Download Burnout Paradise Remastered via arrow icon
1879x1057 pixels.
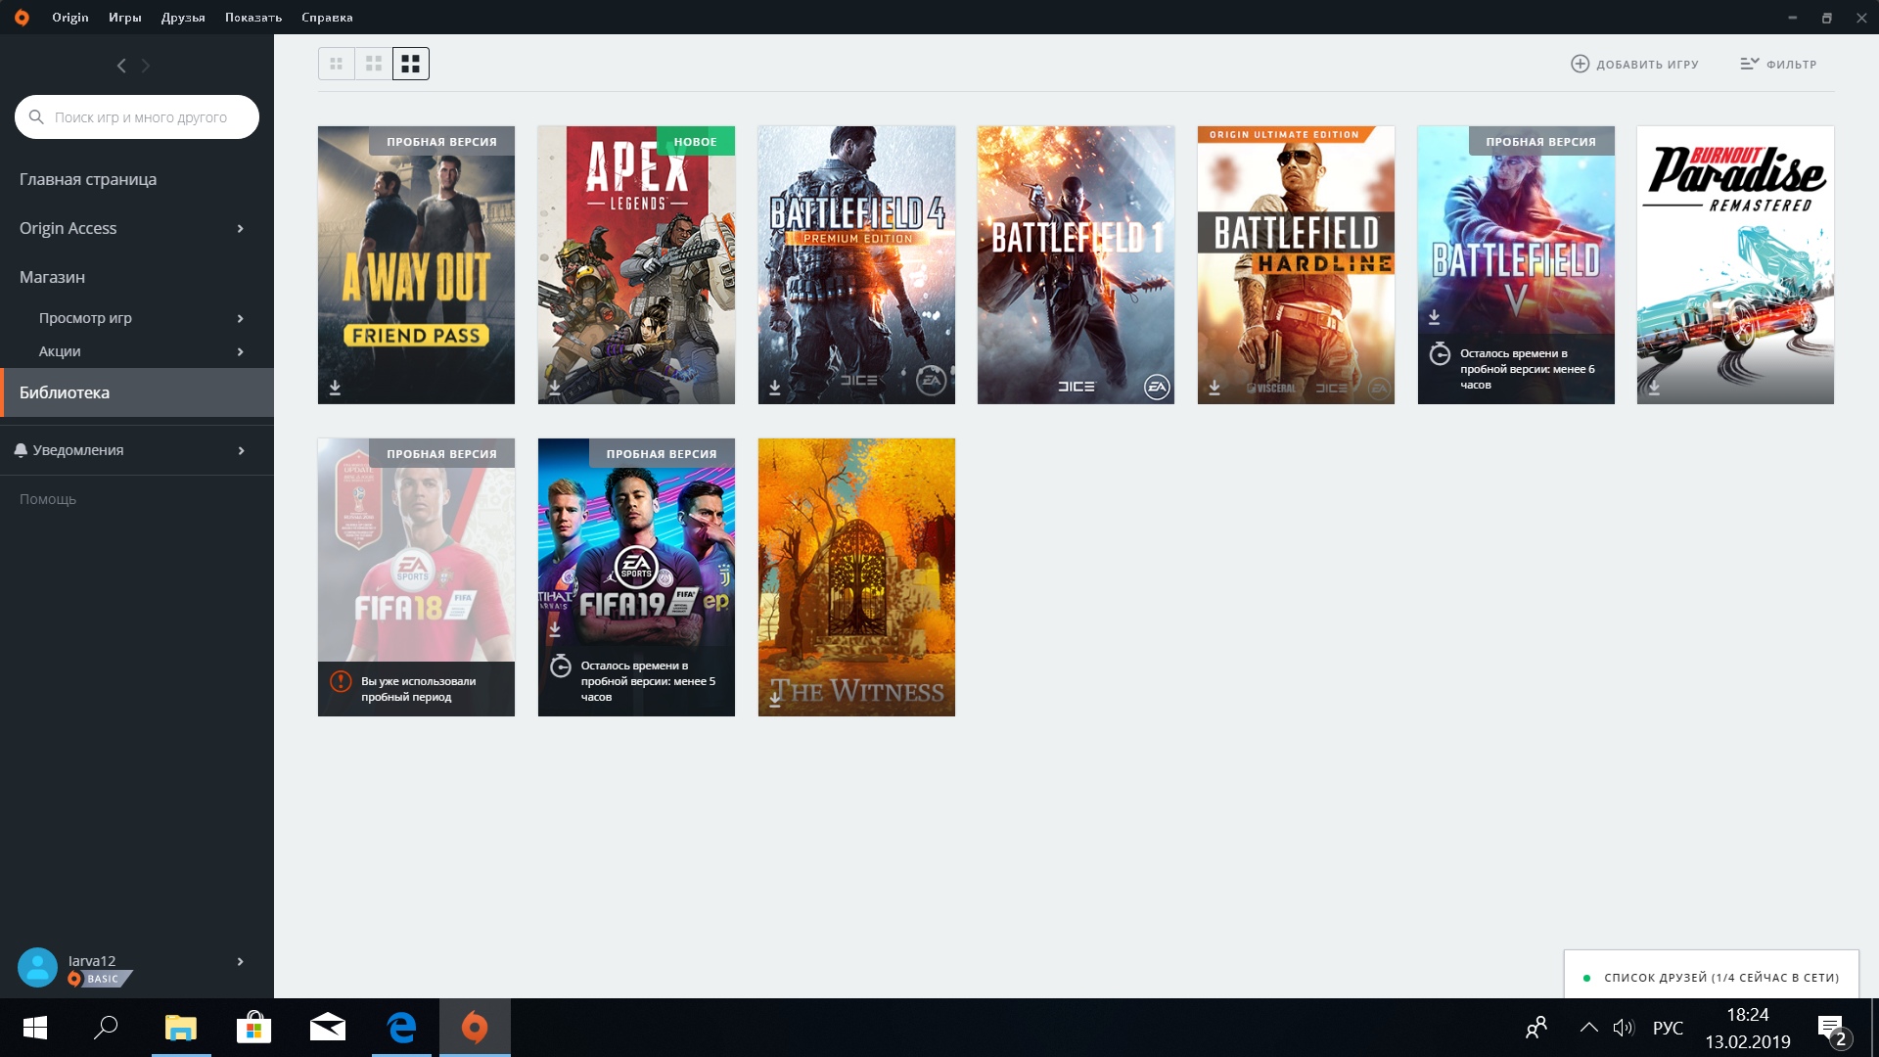(x=1654, y=388)
